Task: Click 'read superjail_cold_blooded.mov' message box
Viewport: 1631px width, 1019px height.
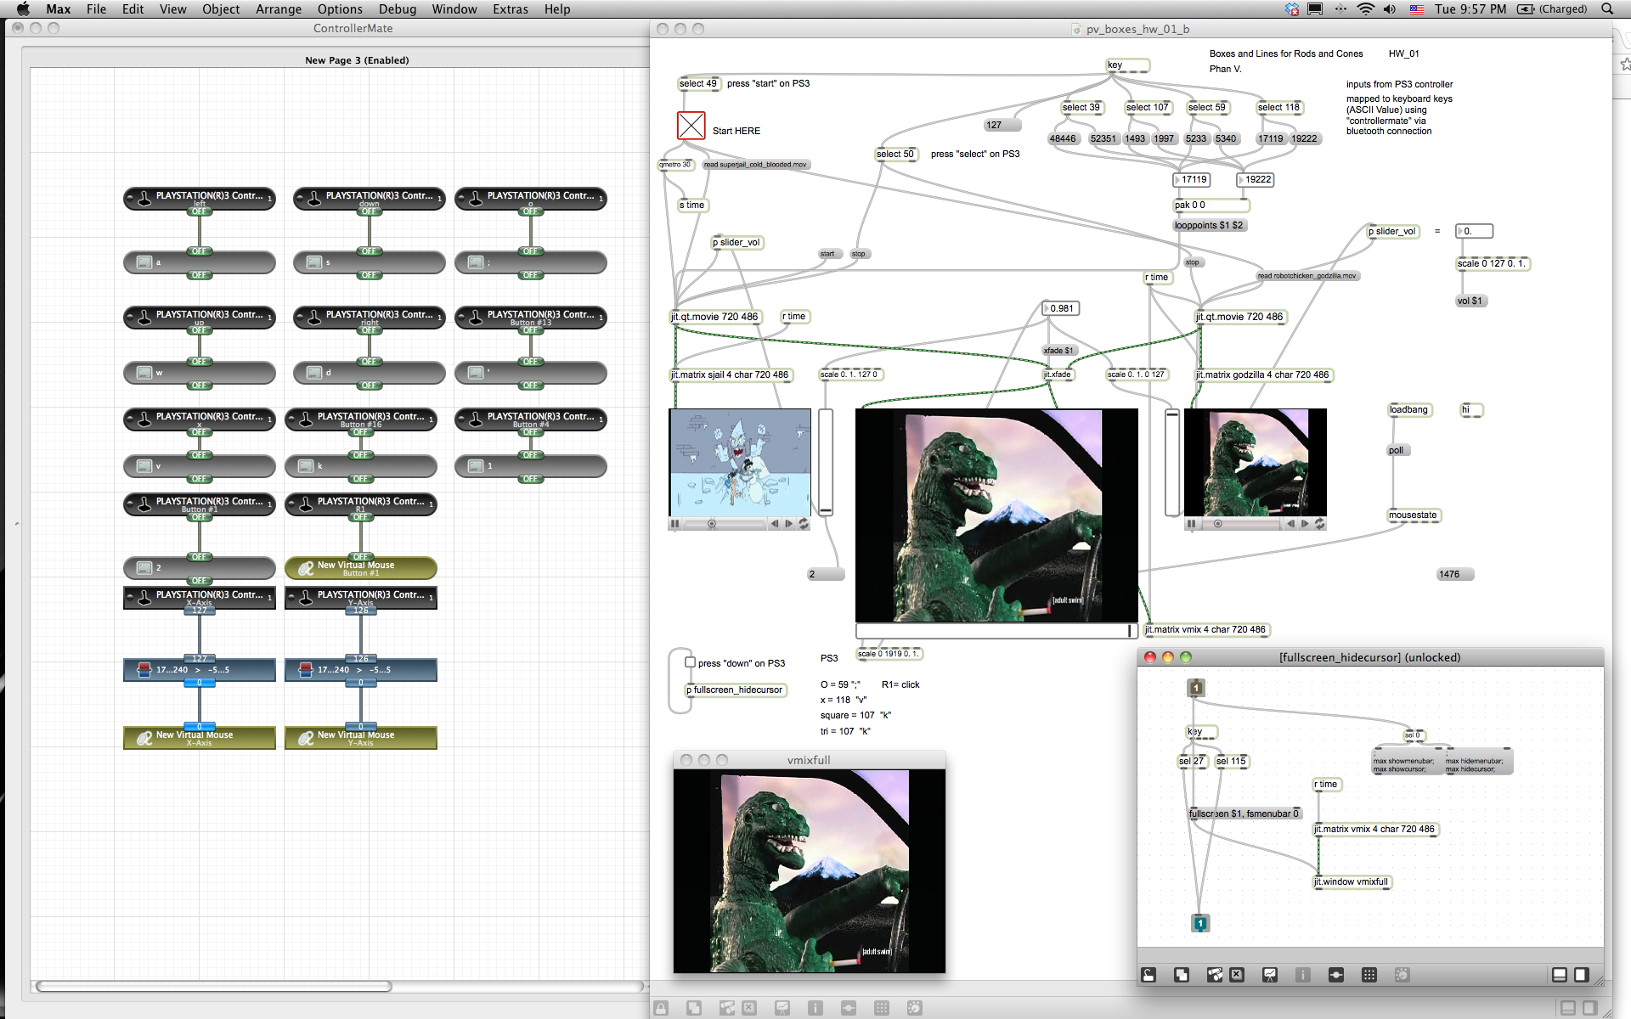Action: tap(755, 165)
